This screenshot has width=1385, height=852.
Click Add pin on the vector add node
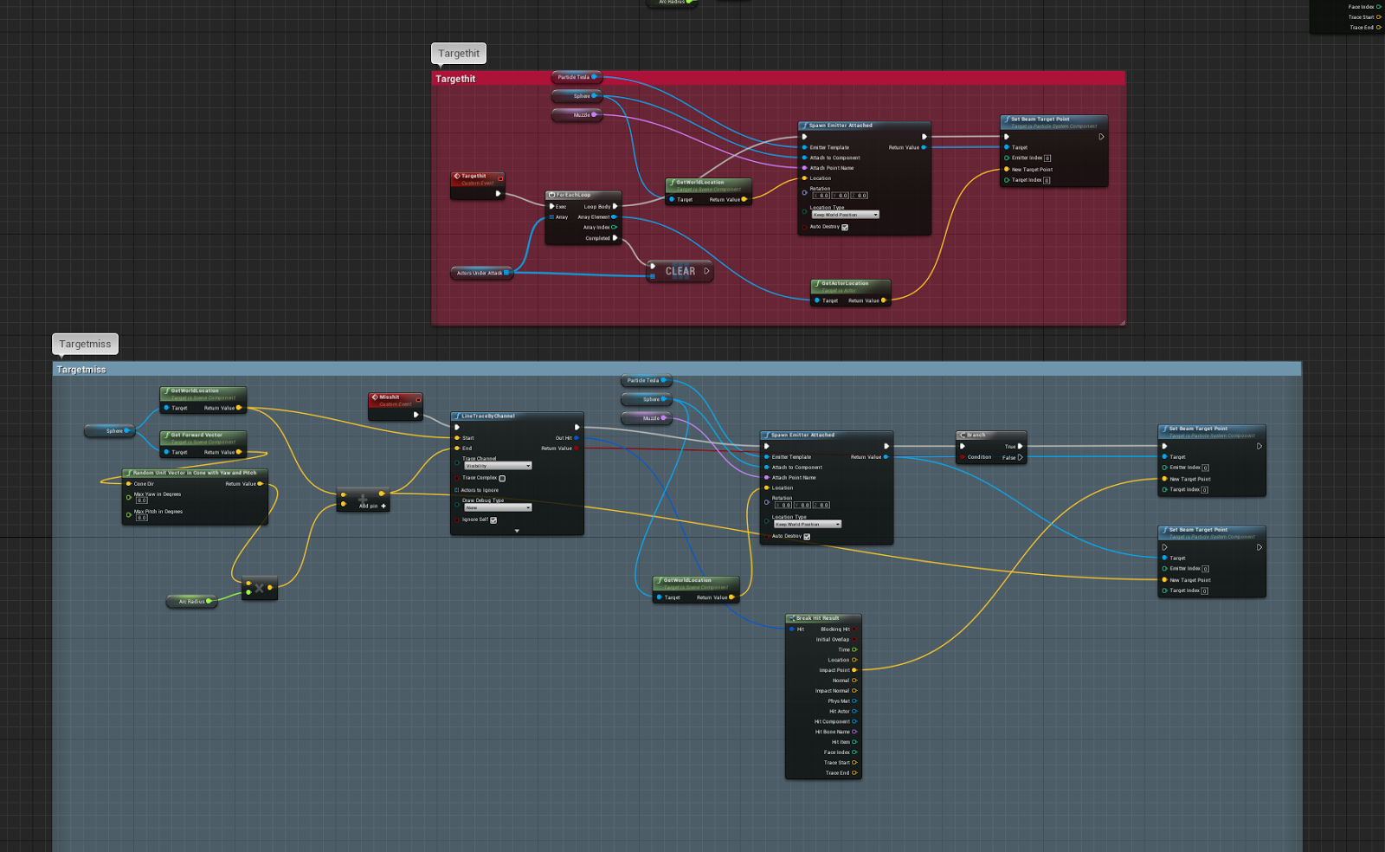[x=373, y=506]
